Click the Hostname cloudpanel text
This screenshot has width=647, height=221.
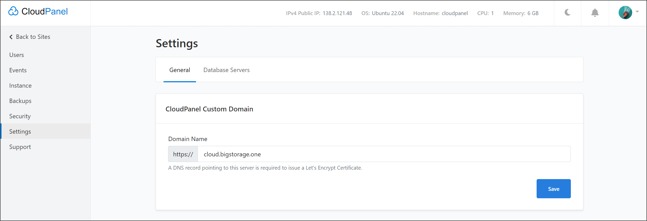coord(441,13)
